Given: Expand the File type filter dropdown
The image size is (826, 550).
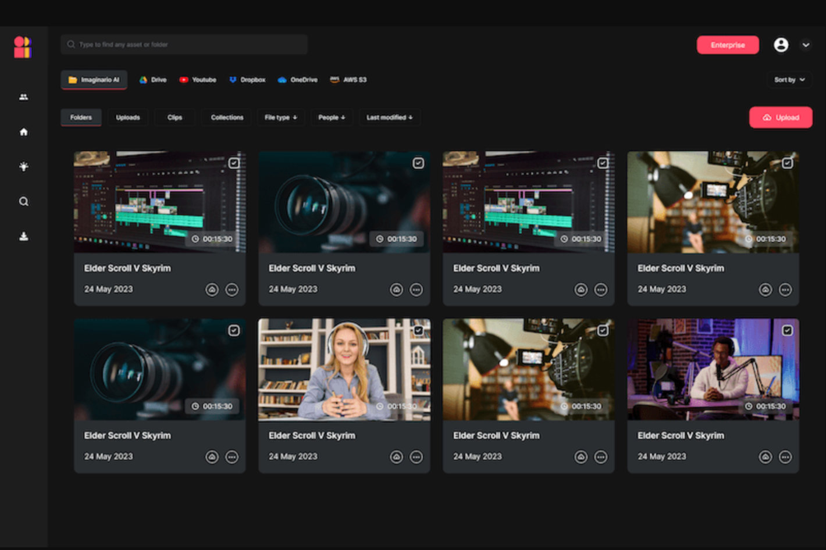Looking at the screenshot, I should click(x=281, y=117).
